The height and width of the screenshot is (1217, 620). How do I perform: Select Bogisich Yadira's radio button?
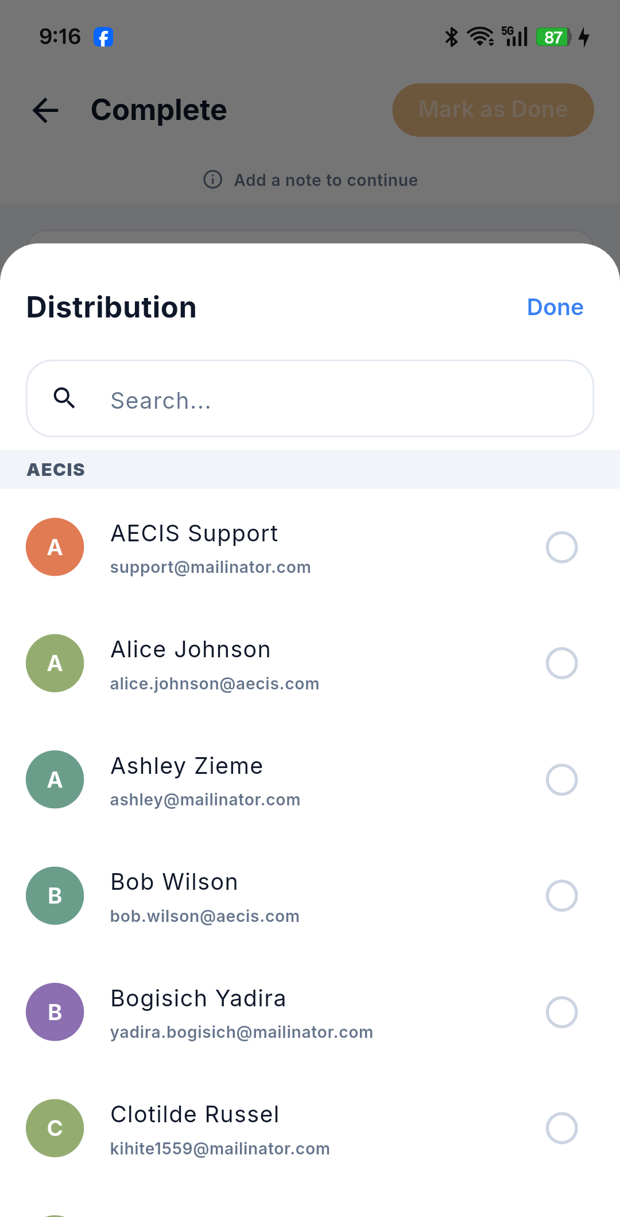coord(561,1012)
